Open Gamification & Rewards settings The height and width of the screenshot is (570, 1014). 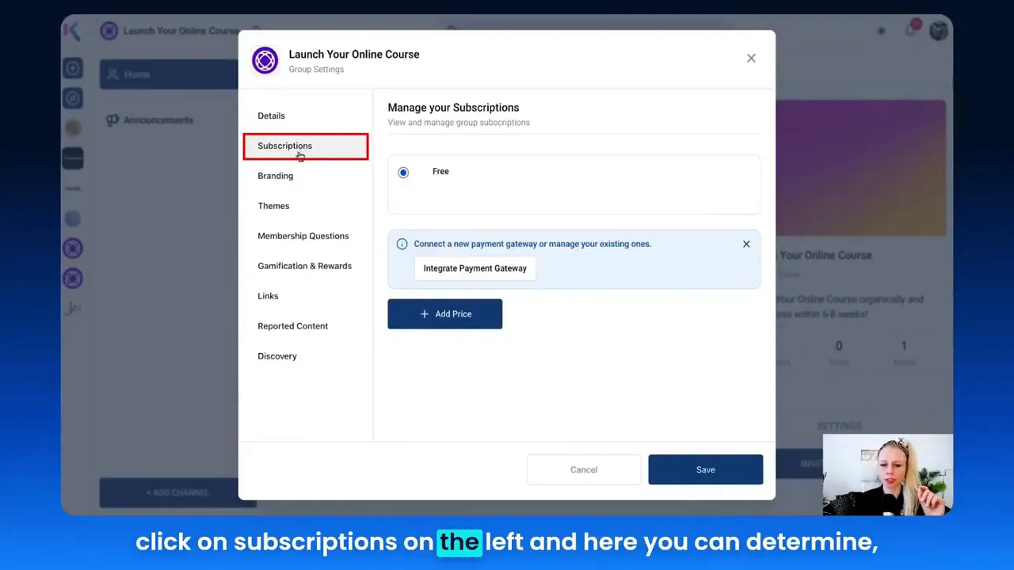(x=304, y=266)
